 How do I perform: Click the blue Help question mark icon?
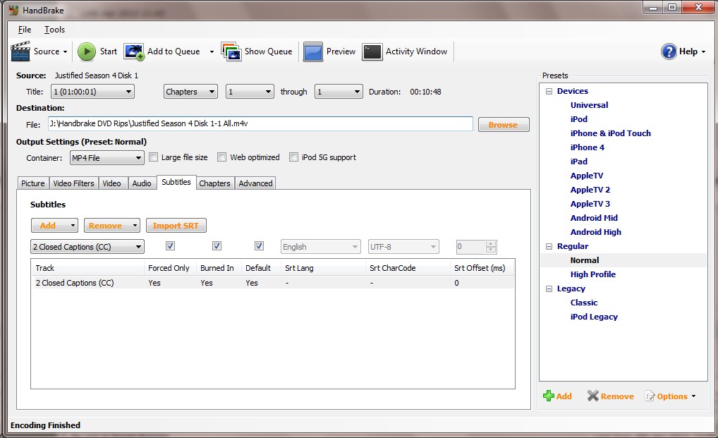click(669, 51)
